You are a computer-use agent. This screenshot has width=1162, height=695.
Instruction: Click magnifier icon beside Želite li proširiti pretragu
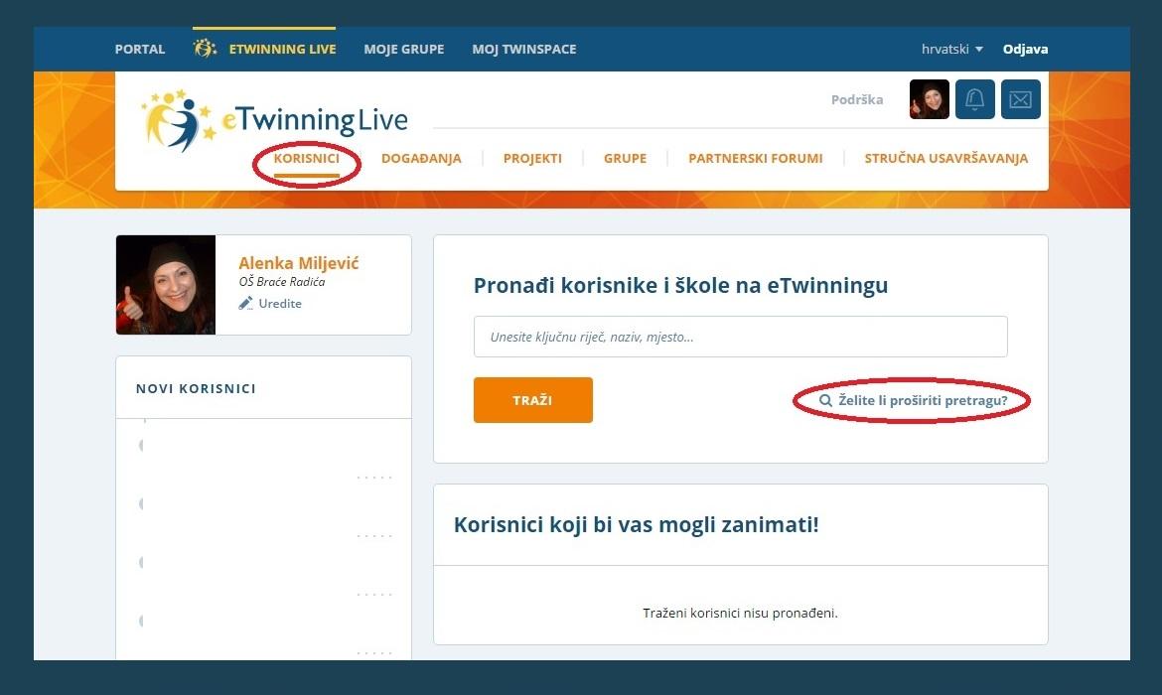(824, 400)
